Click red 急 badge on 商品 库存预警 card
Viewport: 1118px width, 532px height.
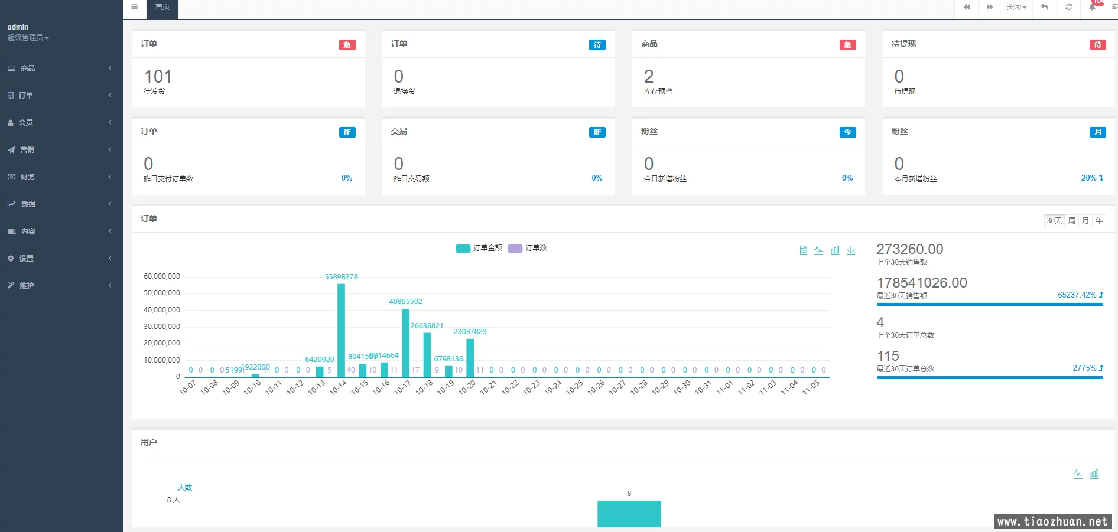[x=848, y=45]
